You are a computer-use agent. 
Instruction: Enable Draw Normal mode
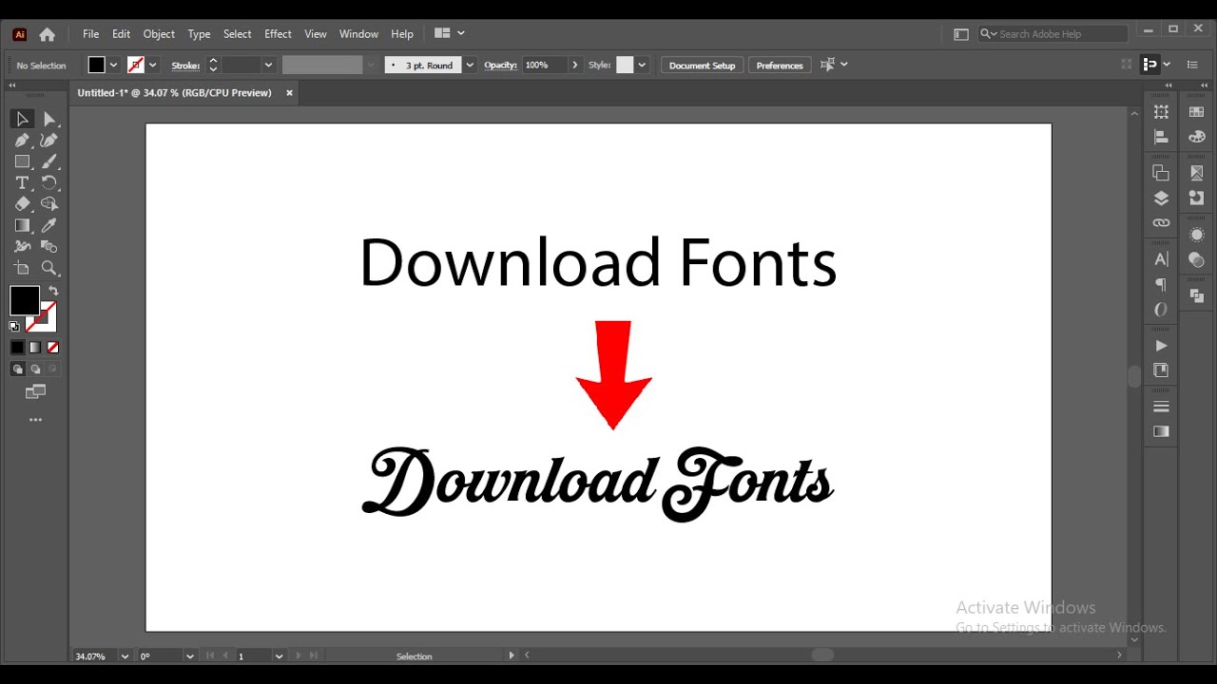click(x=17, y=370)
